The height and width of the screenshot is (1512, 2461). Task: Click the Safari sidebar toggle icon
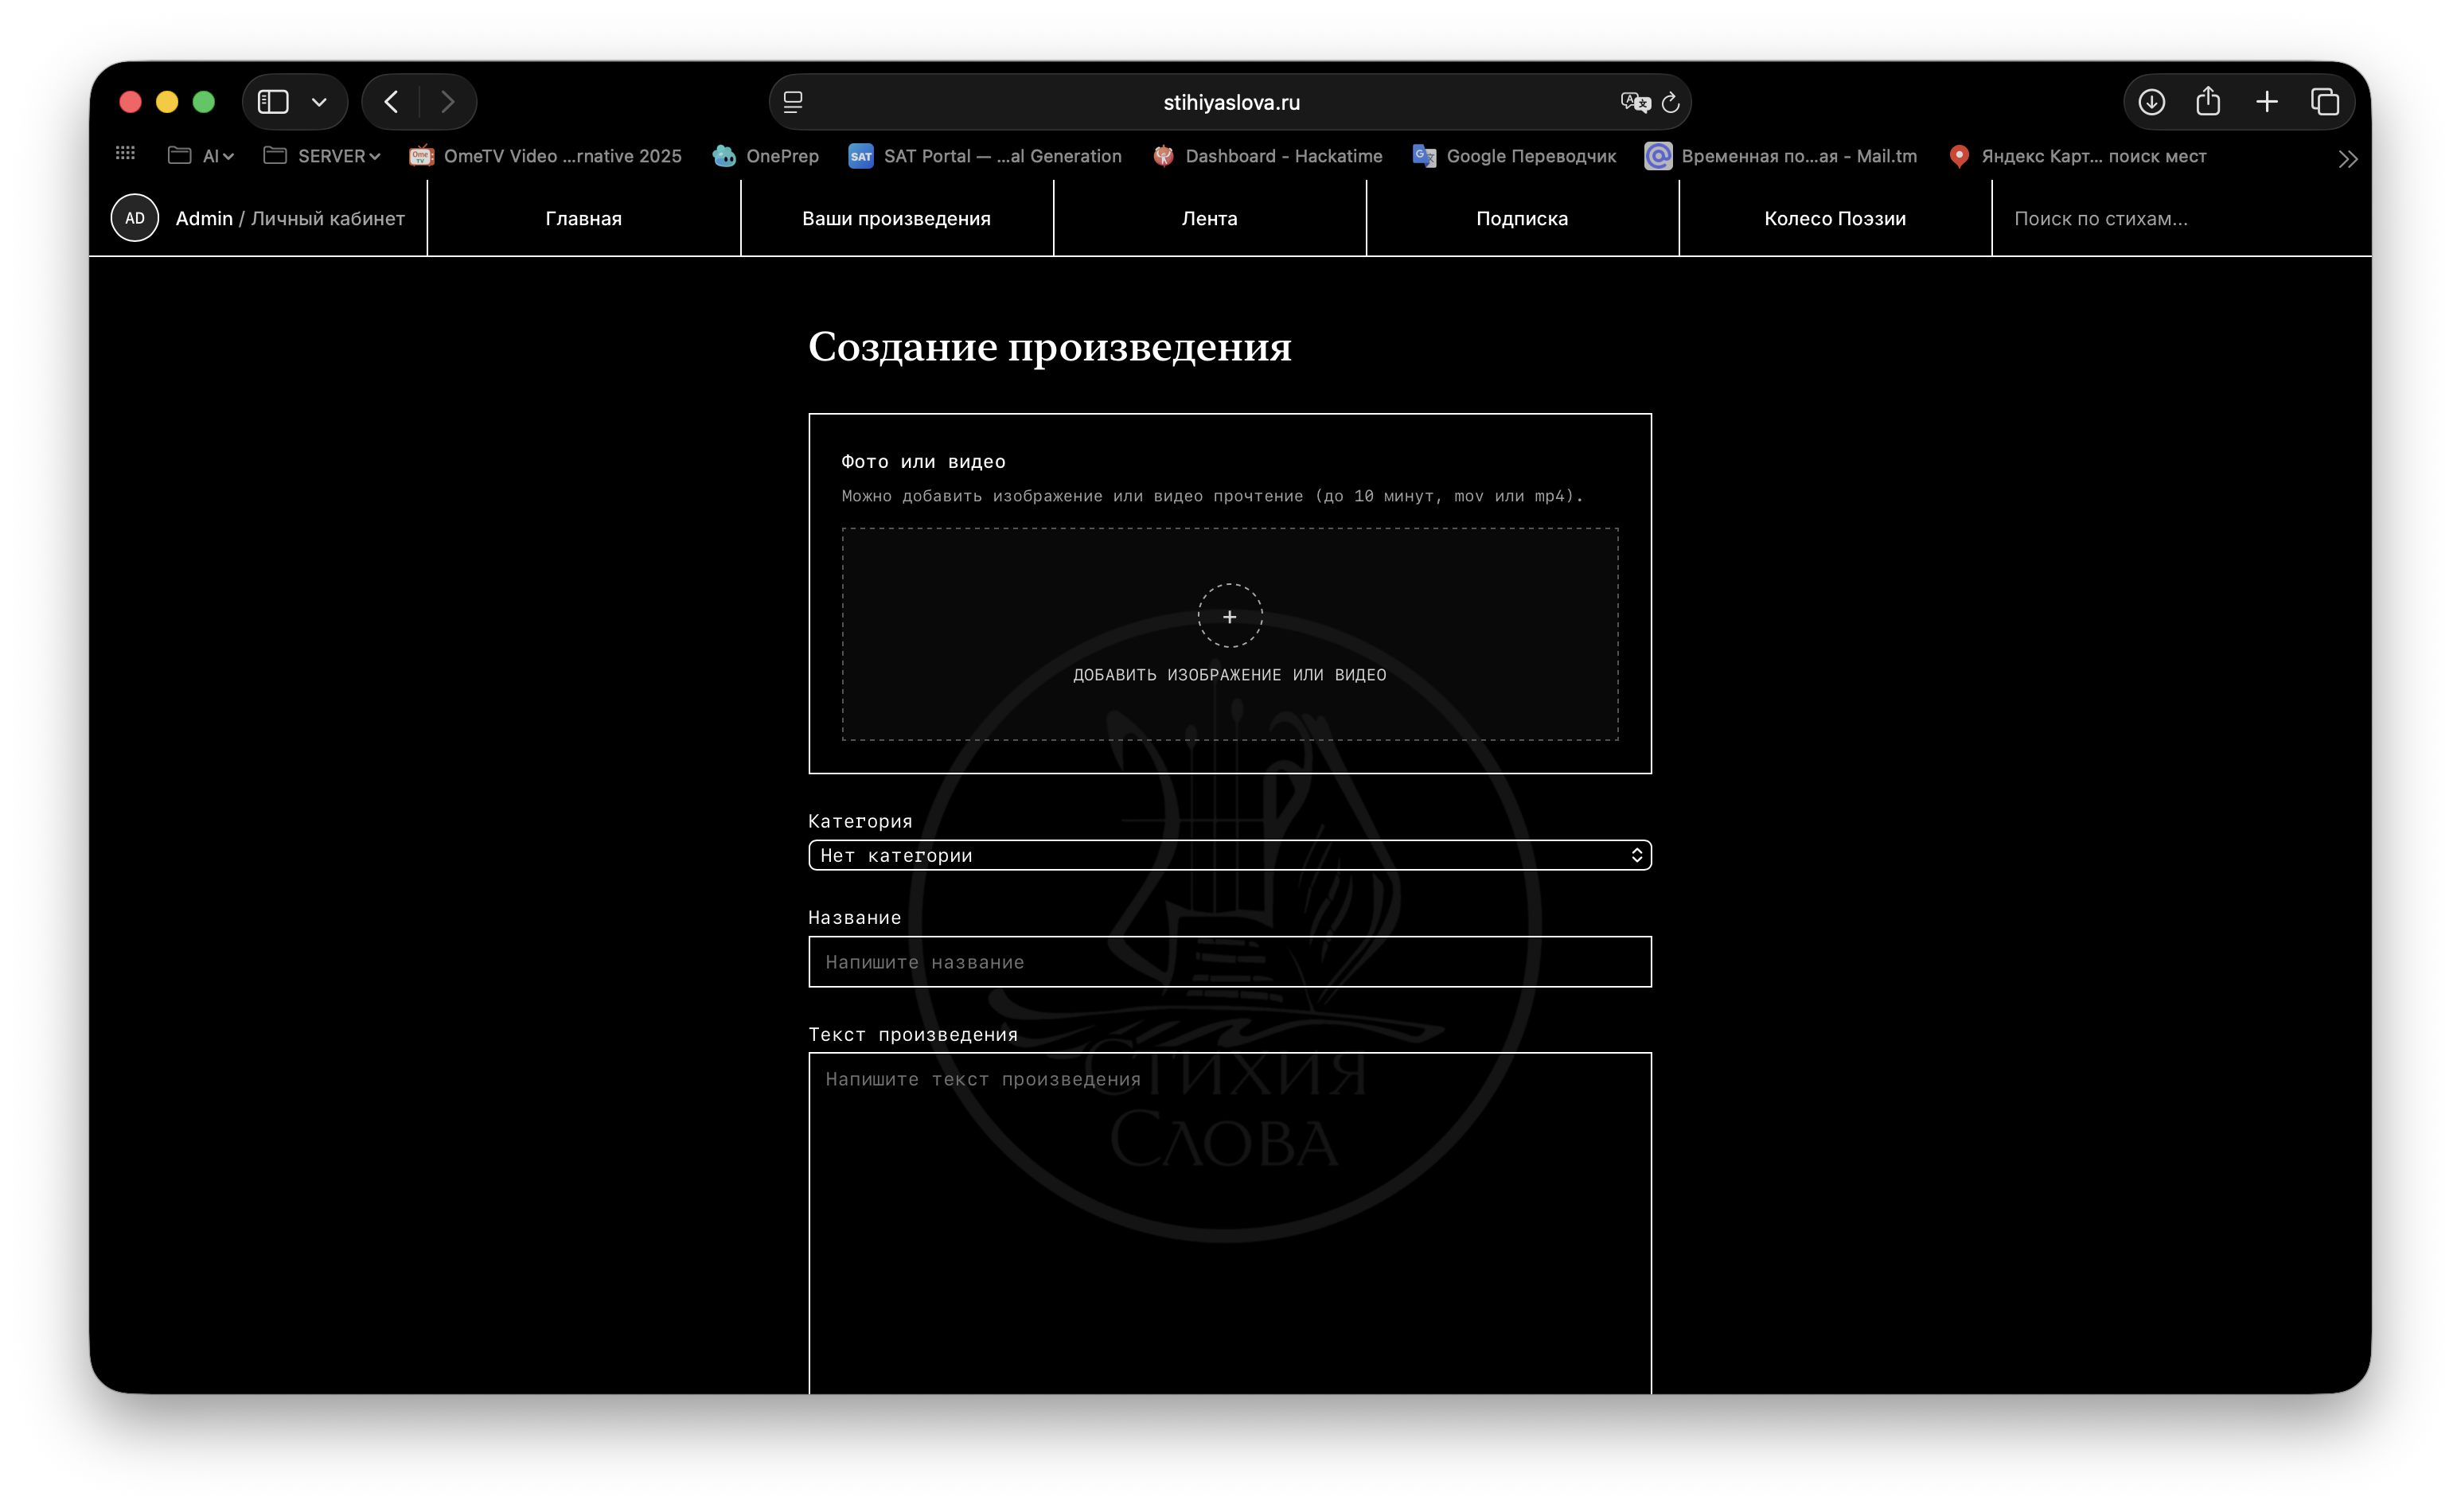273,102
